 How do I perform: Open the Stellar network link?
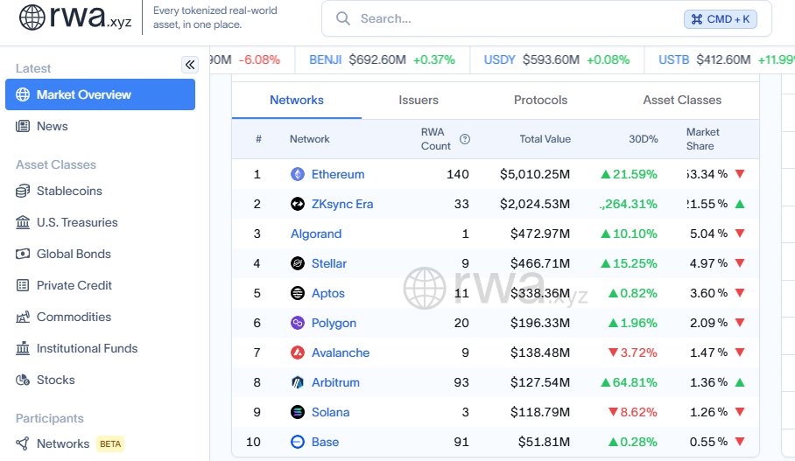[329, 263]
